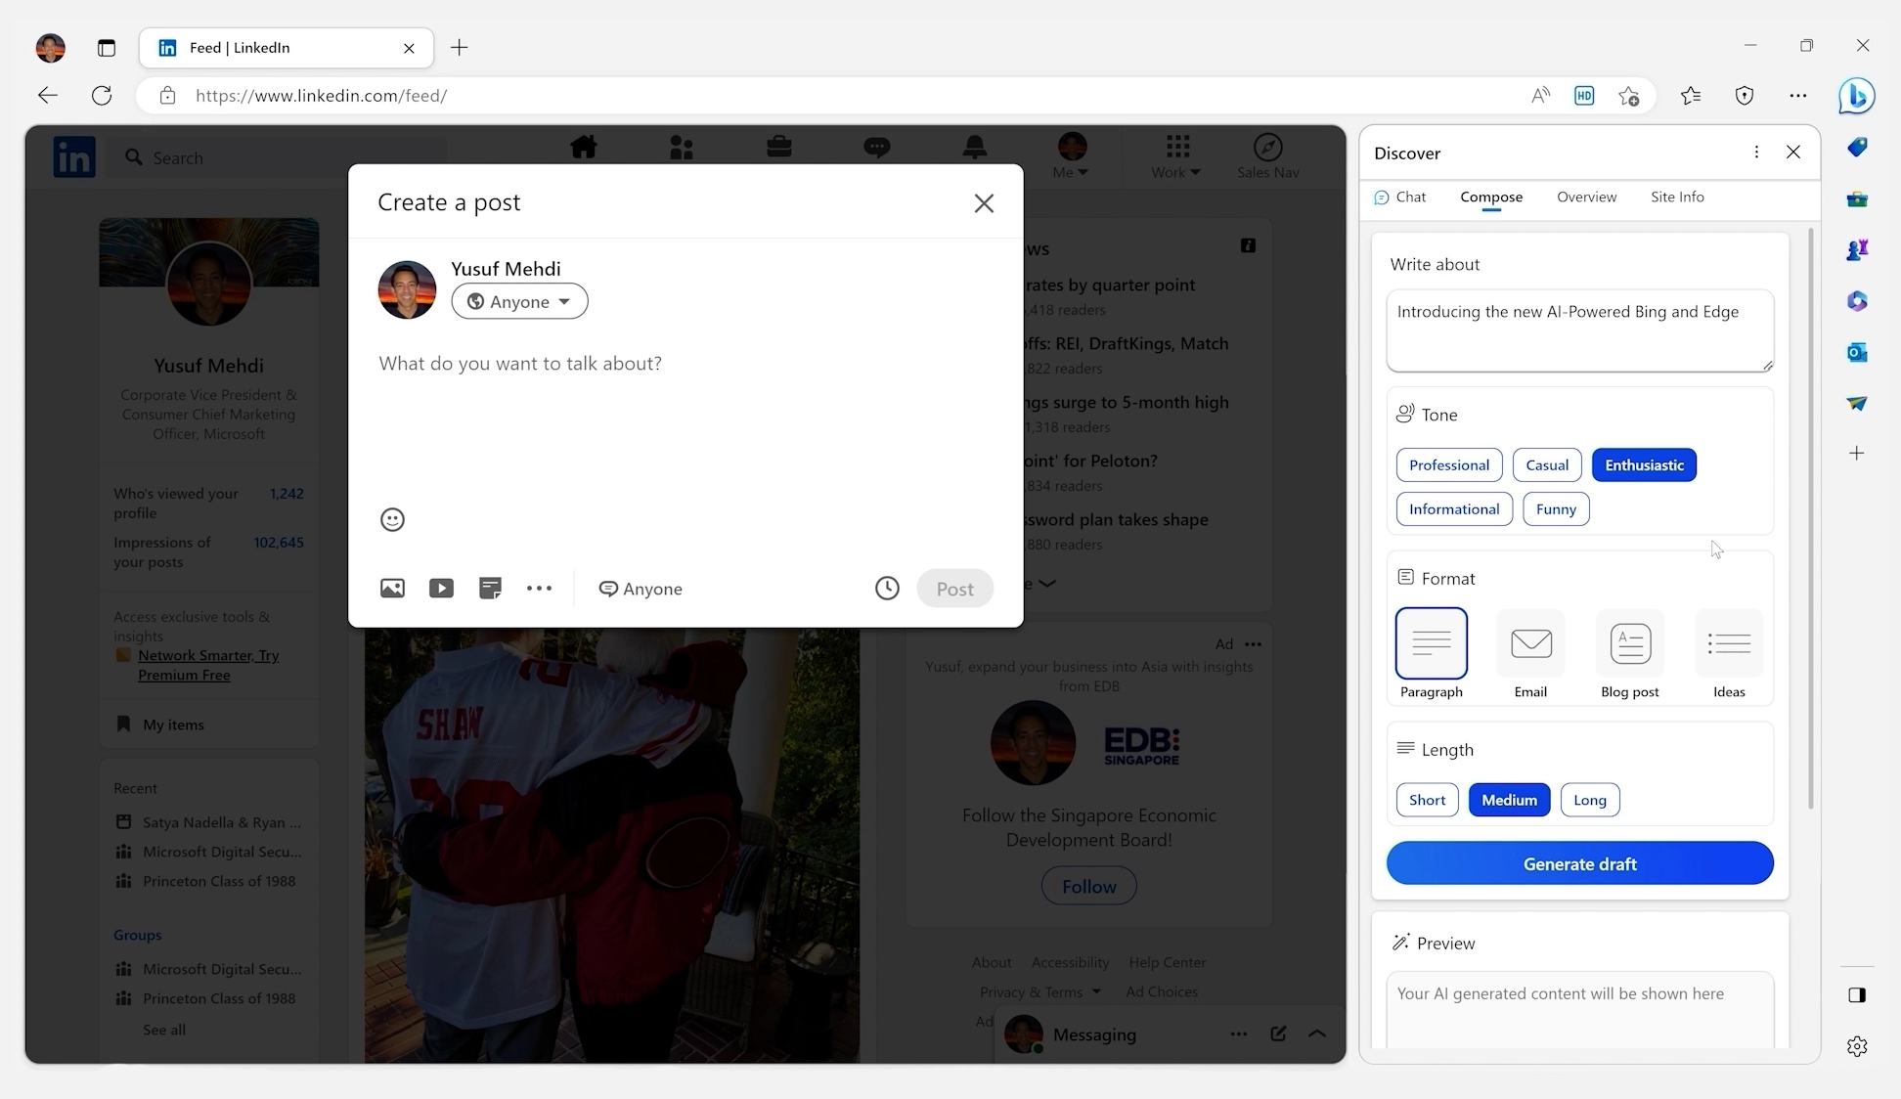The width and height of the screenshot is (1901, 1099).
Task: Click the Post button
Action: (954, 589)
